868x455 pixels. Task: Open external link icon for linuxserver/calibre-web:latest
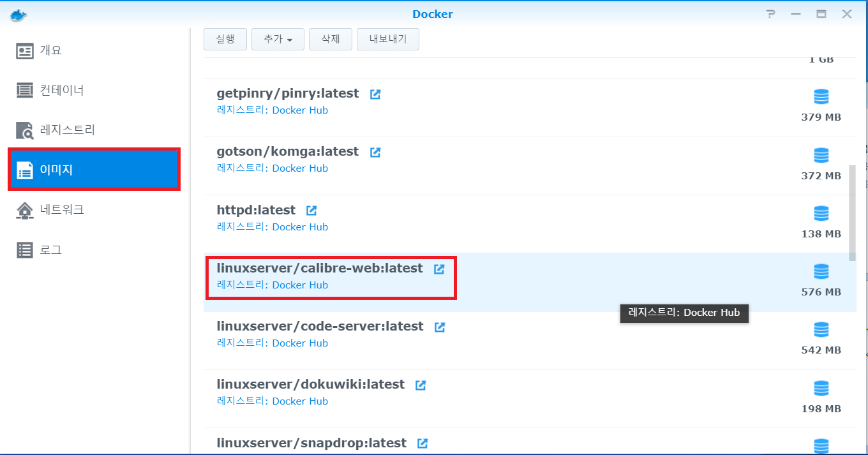pyautogui.click(x=439, y=269)
